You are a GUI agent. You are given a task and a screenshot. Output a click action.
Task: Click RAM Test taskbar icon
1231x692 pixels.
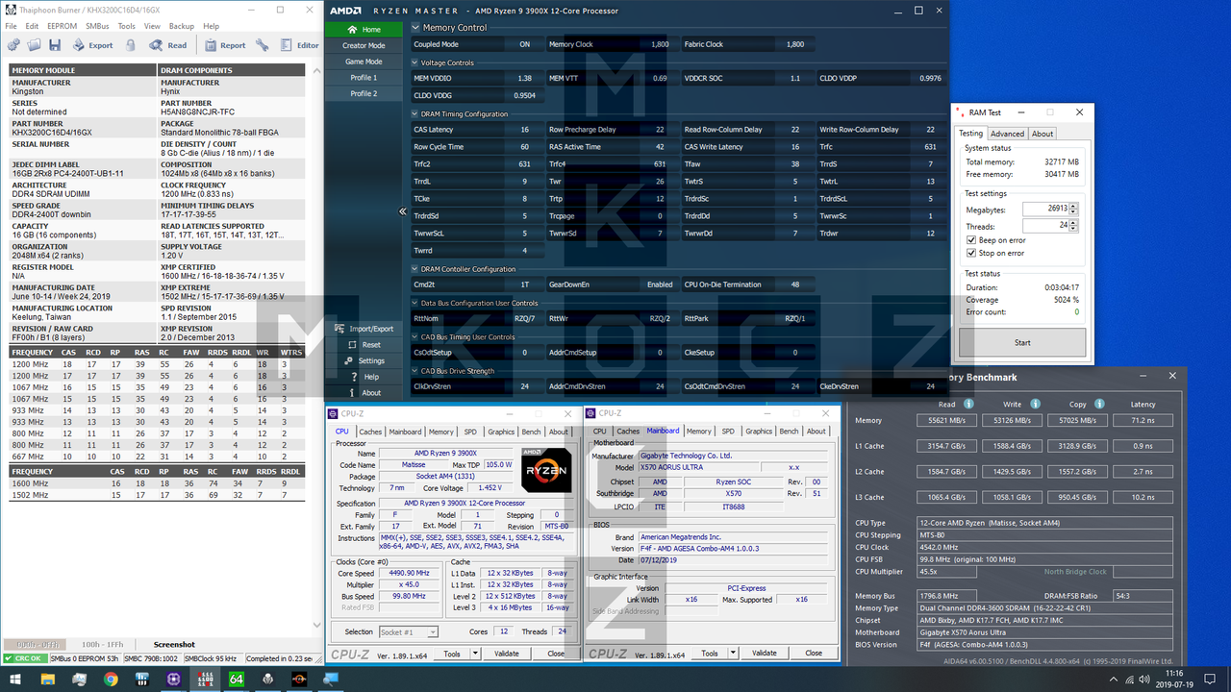click(x=205, y=680)
